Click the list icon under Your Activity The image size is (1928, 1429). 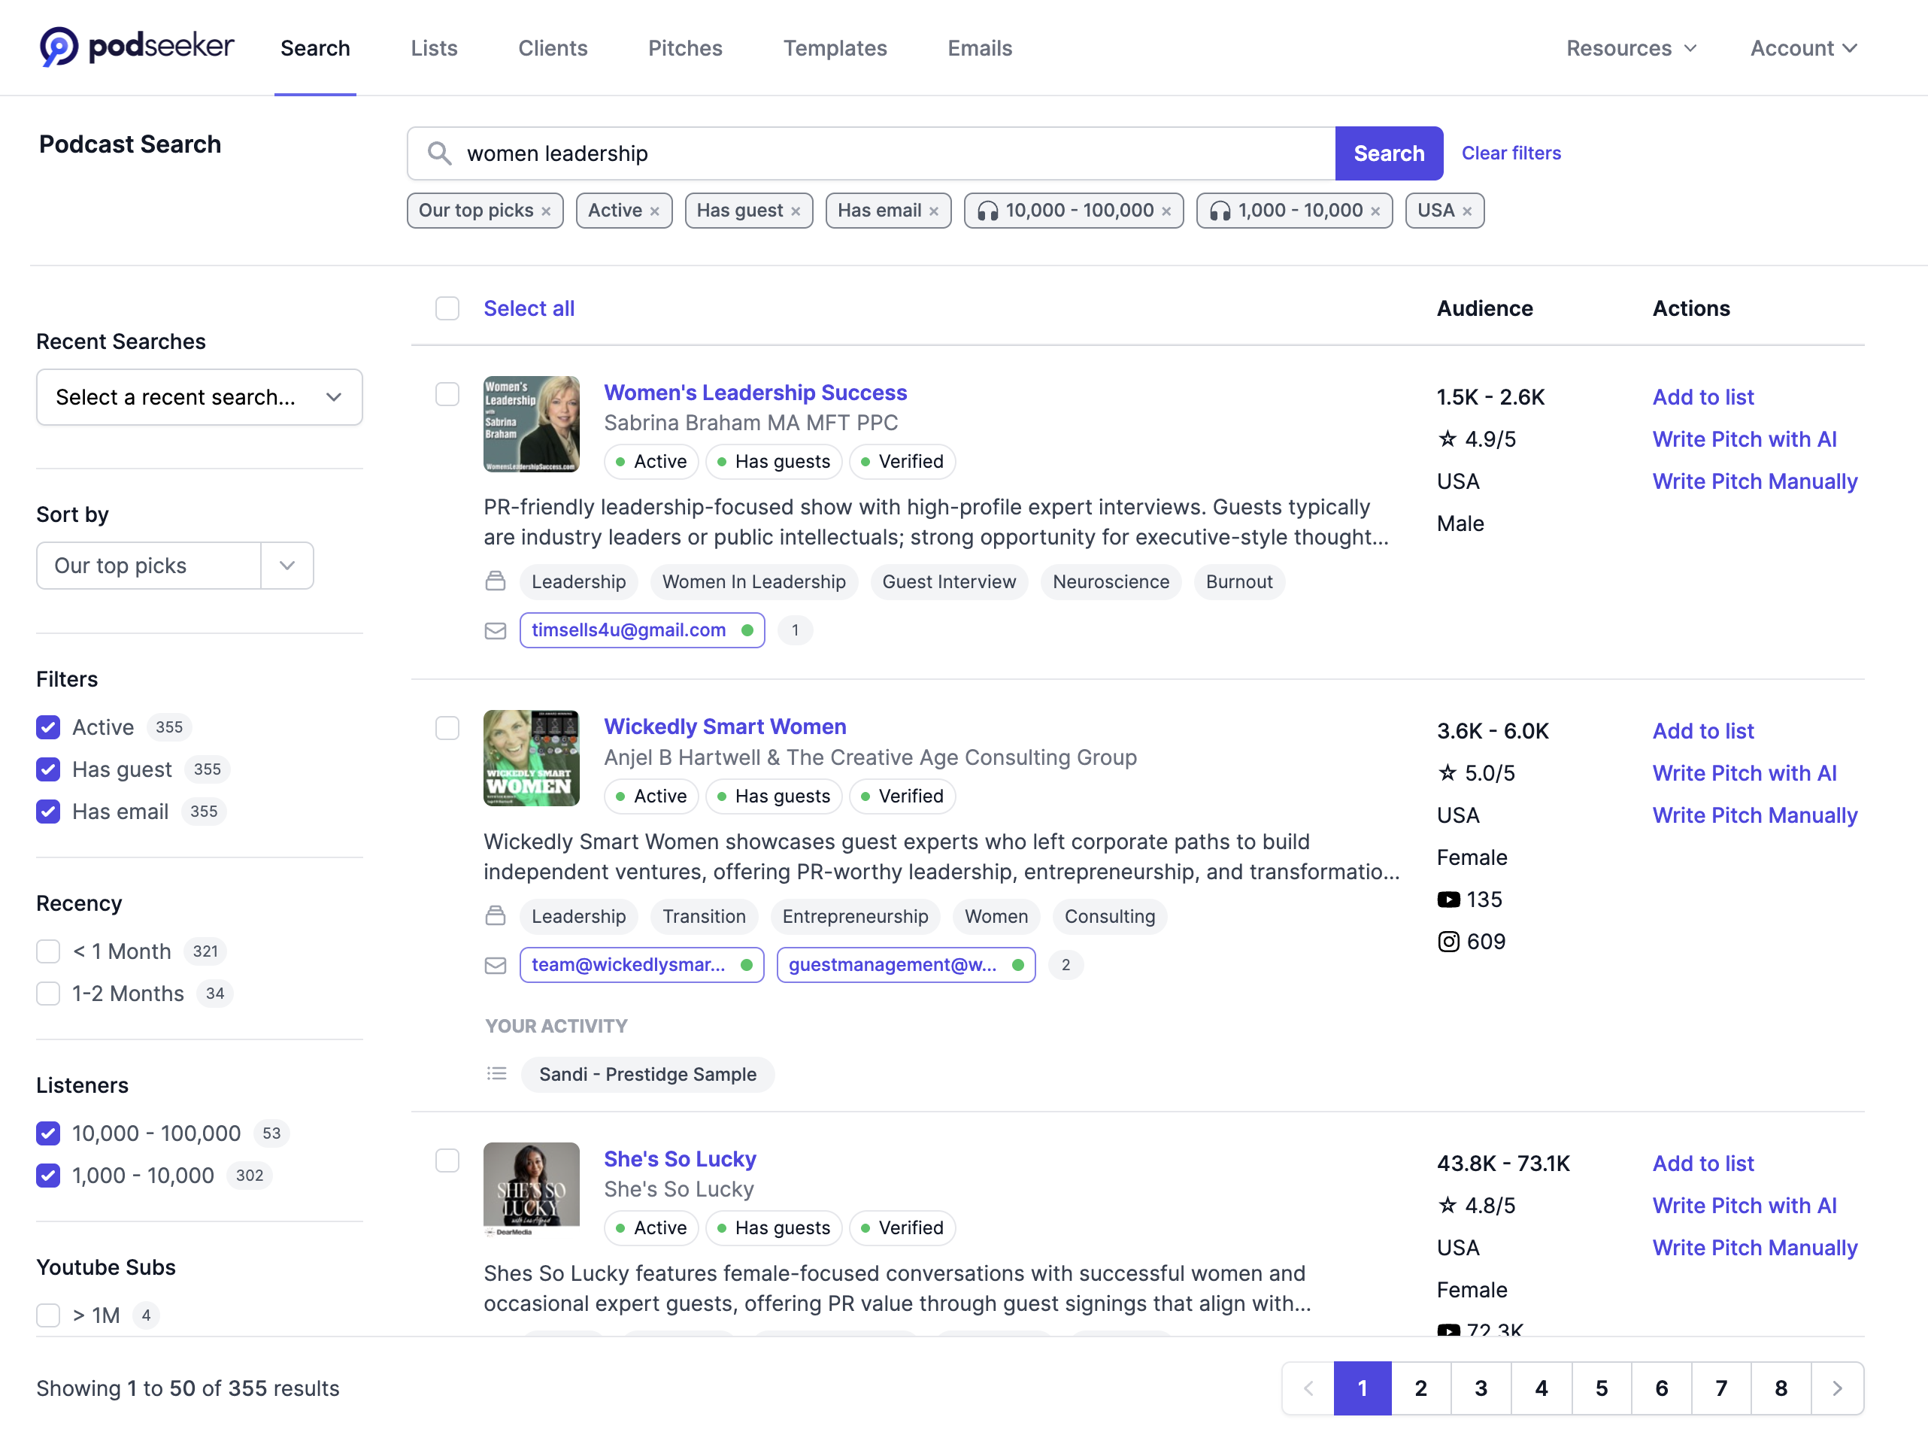497,1073
